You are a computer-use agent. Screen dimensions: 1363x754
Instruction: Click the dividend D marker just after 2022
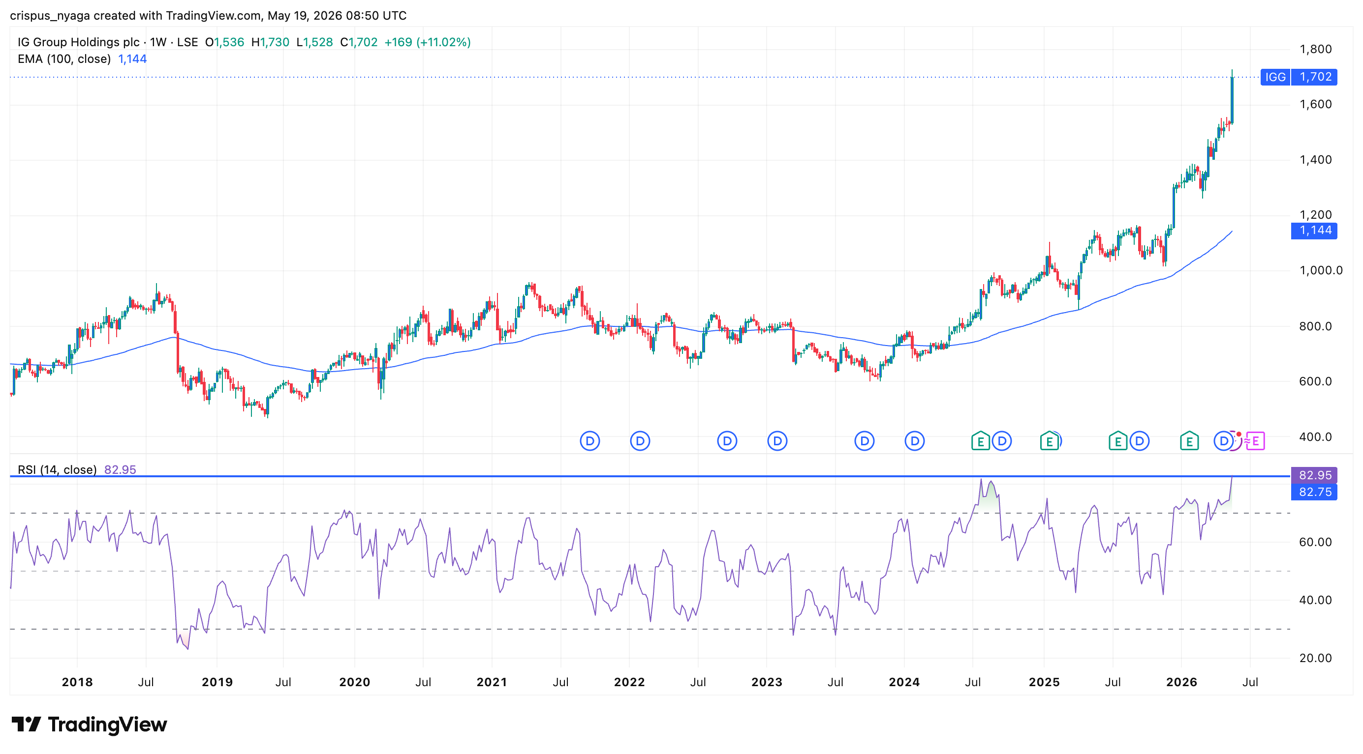640,441
